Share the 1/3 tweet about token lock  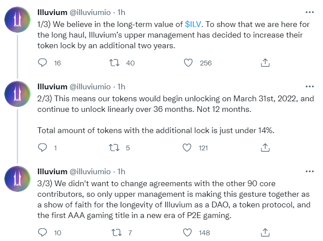click(265, 63)
